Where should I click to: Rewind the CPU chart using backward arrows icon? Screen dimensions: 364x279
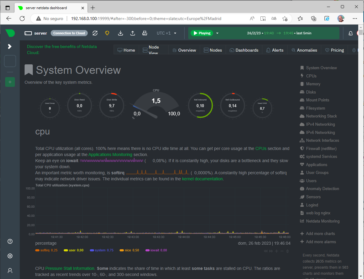(266, 251)
